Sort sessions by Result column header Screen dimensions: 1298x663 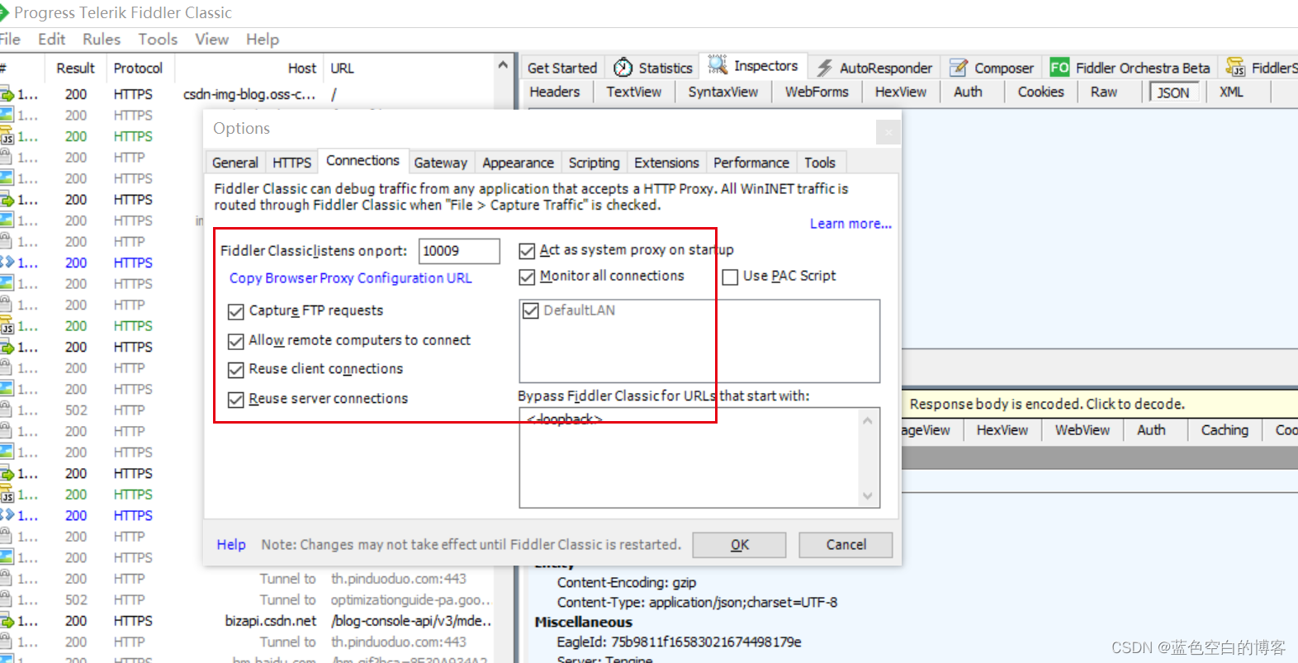pyautogui.click(x=75, y=68)
